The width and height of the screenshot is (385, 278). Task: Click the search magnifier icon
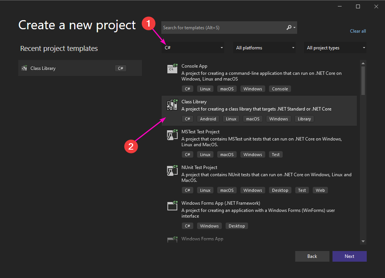(289, 27)
